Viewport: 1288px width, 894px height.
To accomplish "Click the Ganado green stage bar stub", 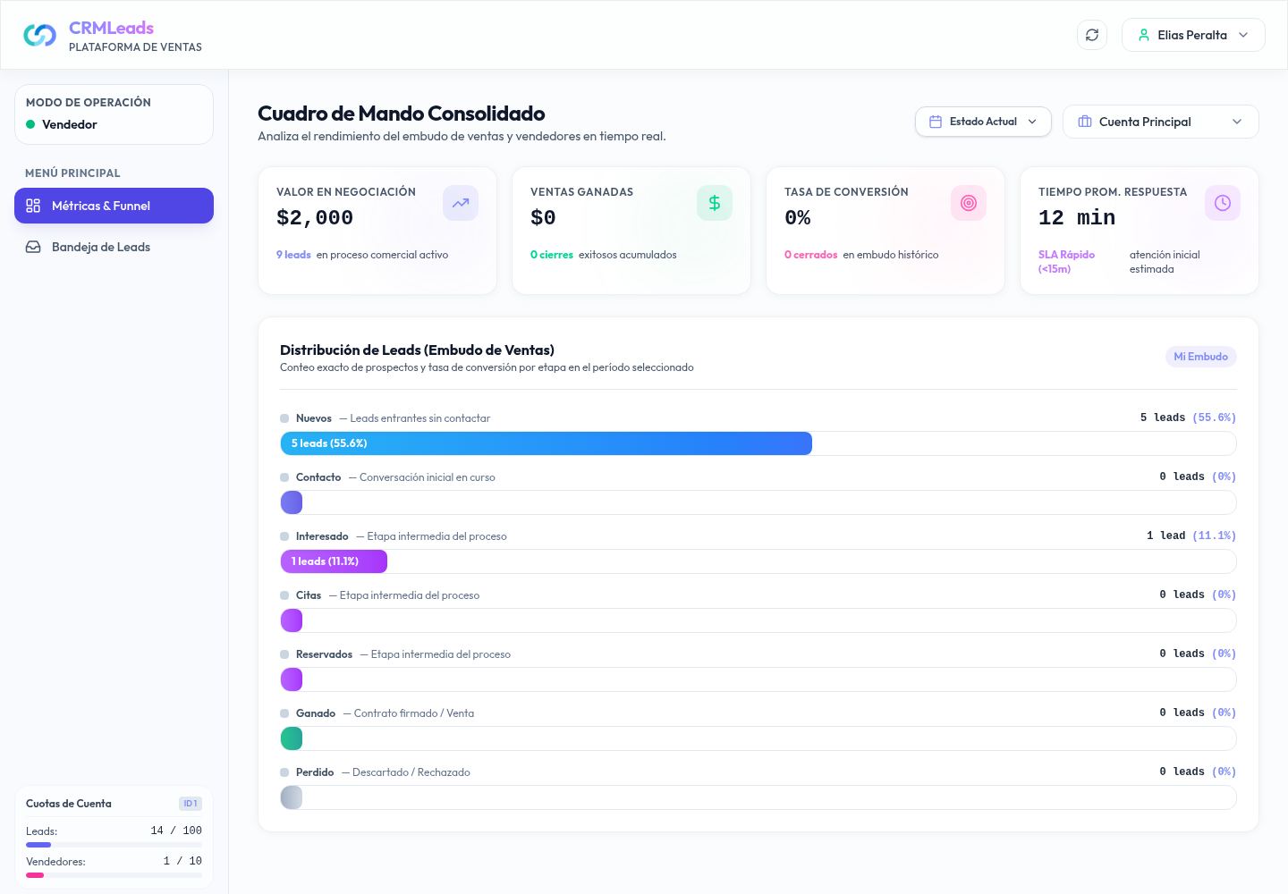I will [292, 738].
